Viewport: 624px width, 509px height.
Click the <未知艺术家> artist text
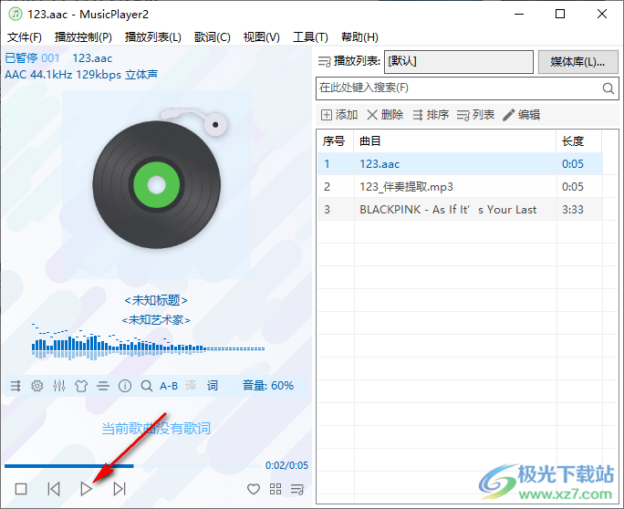[156, 319]
